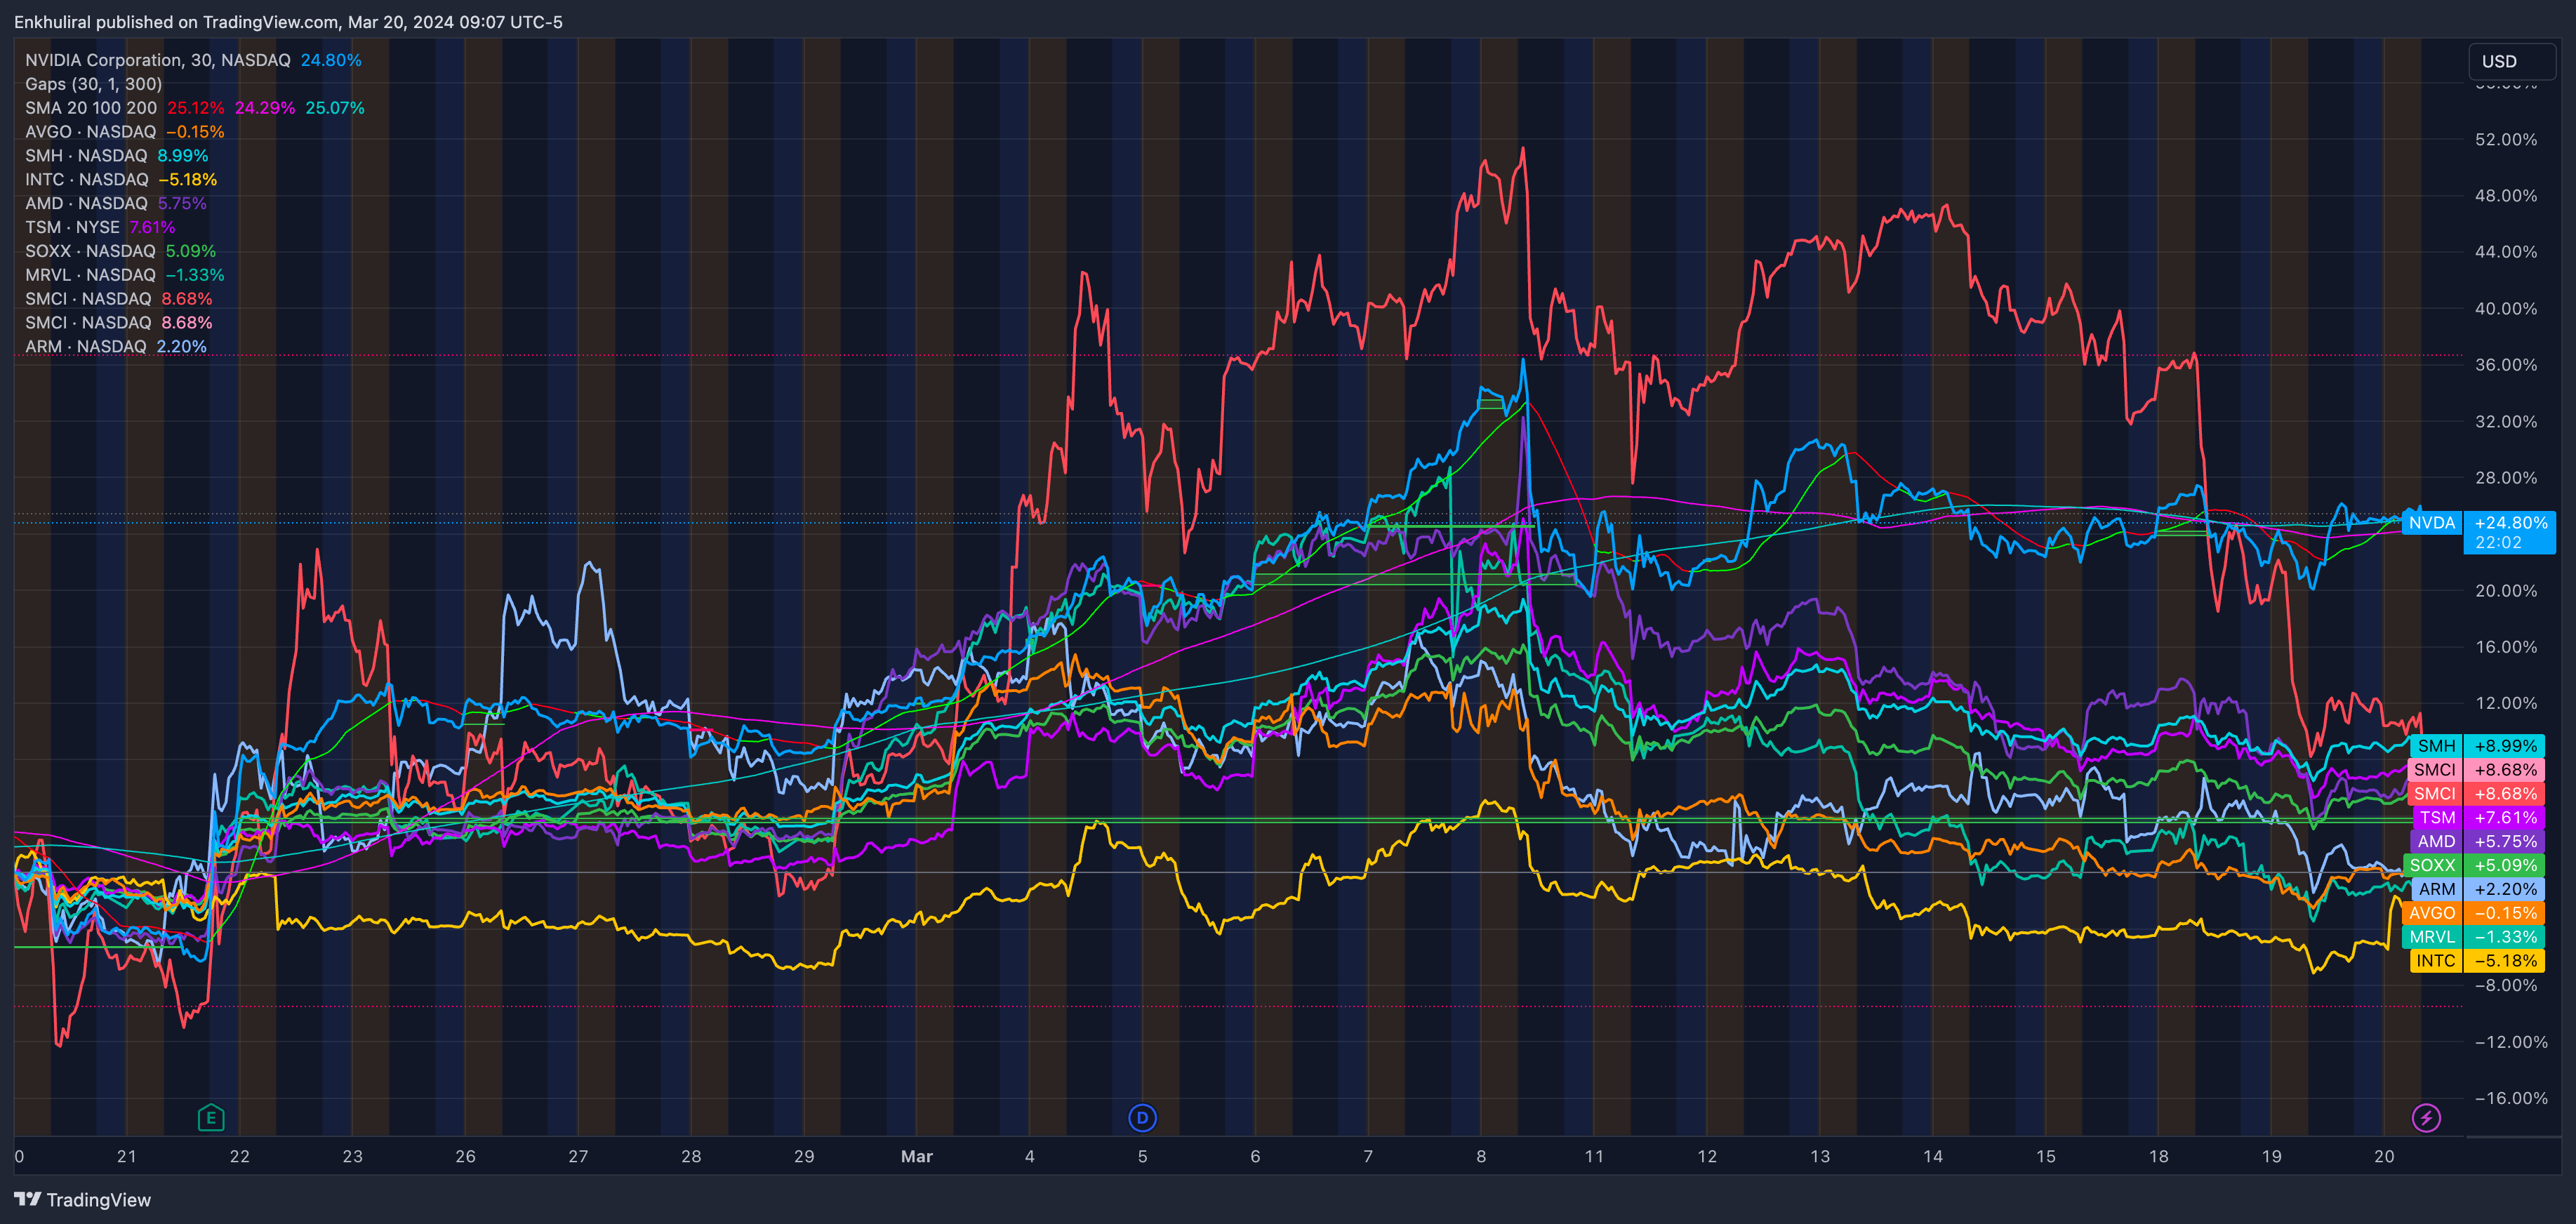Select the NVDA price label tag

click(2431, 523)
